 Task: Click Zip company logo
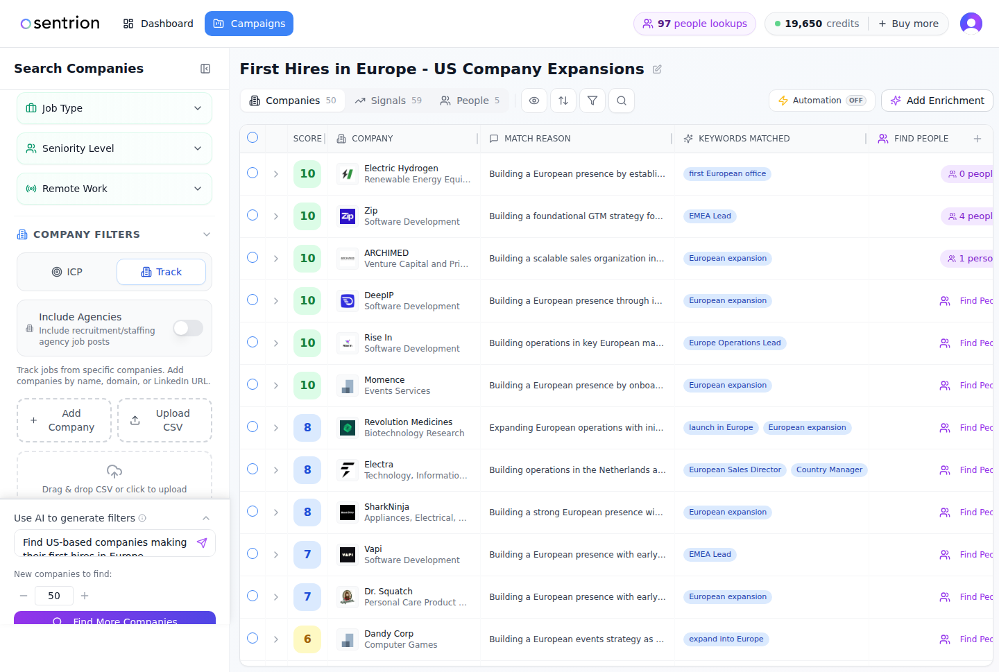[x=348, y=216]
